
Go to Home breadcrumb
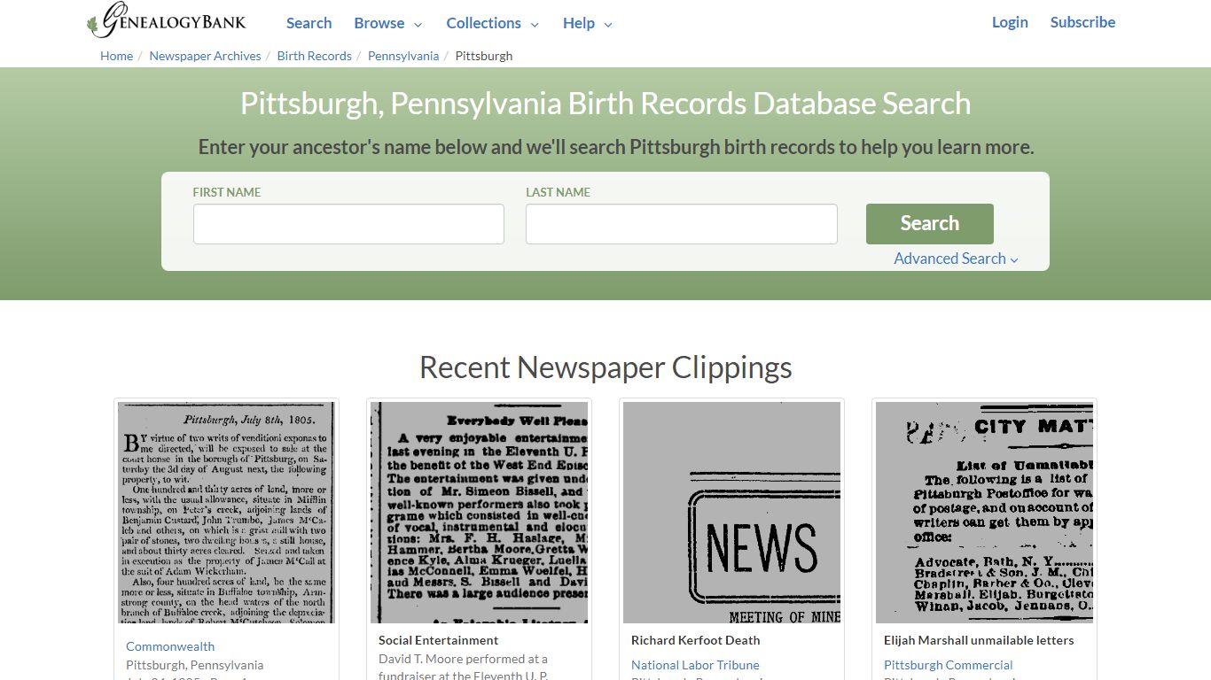(116, 56)
